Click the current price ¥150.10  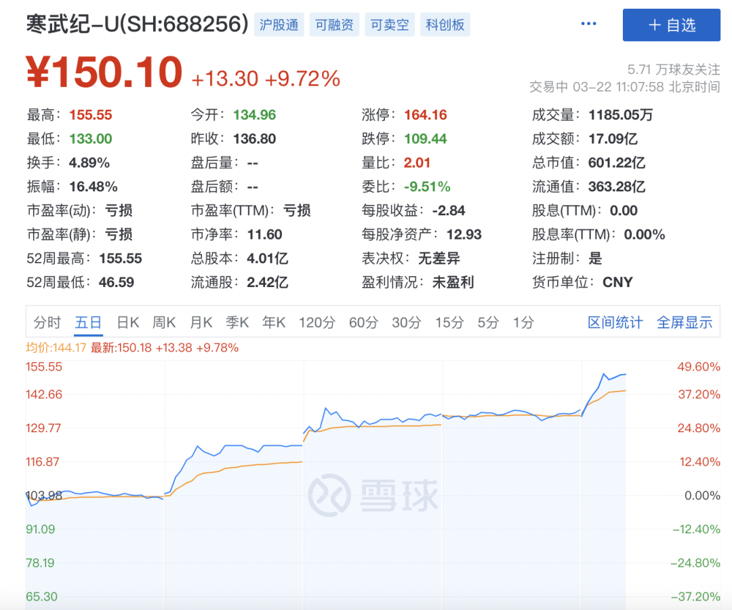[104, 72]
